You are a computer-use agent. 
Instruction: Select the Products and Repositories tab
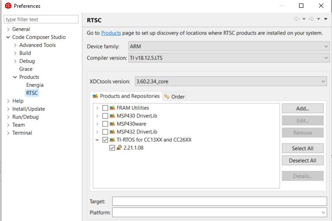click(126, 96)
